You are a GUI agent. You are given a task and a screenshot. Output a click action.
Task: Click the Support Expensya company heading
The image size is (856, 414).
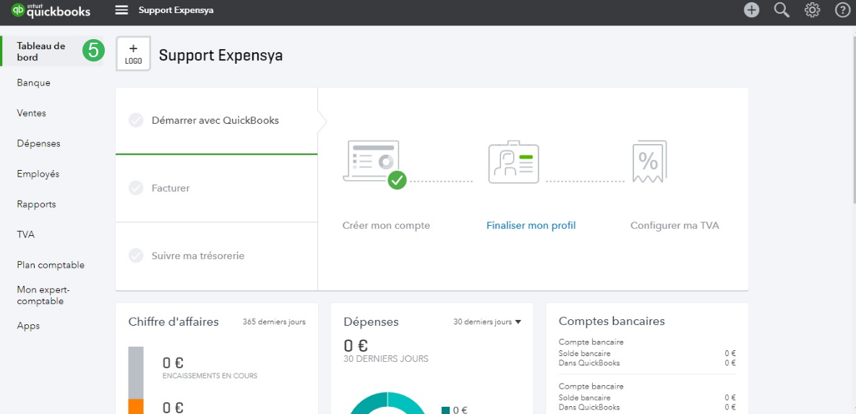[221, 55]
